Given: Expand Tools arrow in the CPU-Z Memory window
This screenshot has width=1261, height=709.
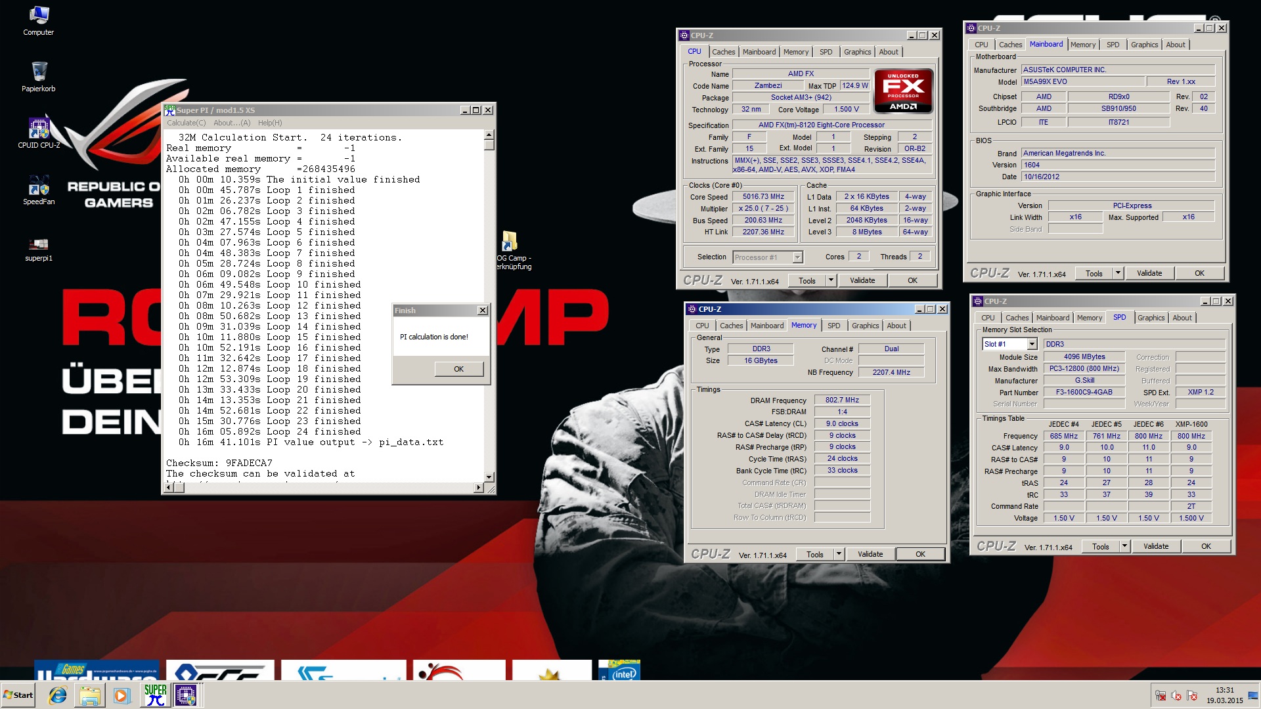Looking at the screenshot, I should click(839, 554).
